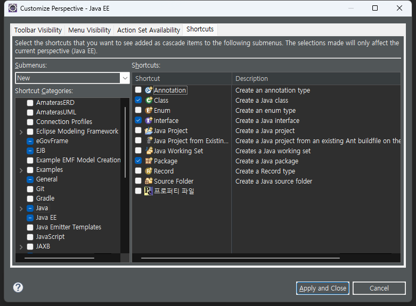Click 'Create a Record type' description
Screen dimensions: 416x306
pyautogui.click(x=265, y=171)
